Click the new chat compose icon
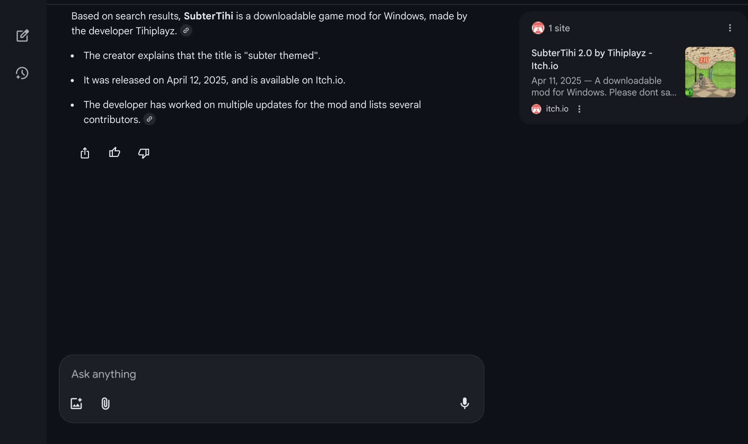The height and width of the screenshot is (444, 748). pos(23,36)
